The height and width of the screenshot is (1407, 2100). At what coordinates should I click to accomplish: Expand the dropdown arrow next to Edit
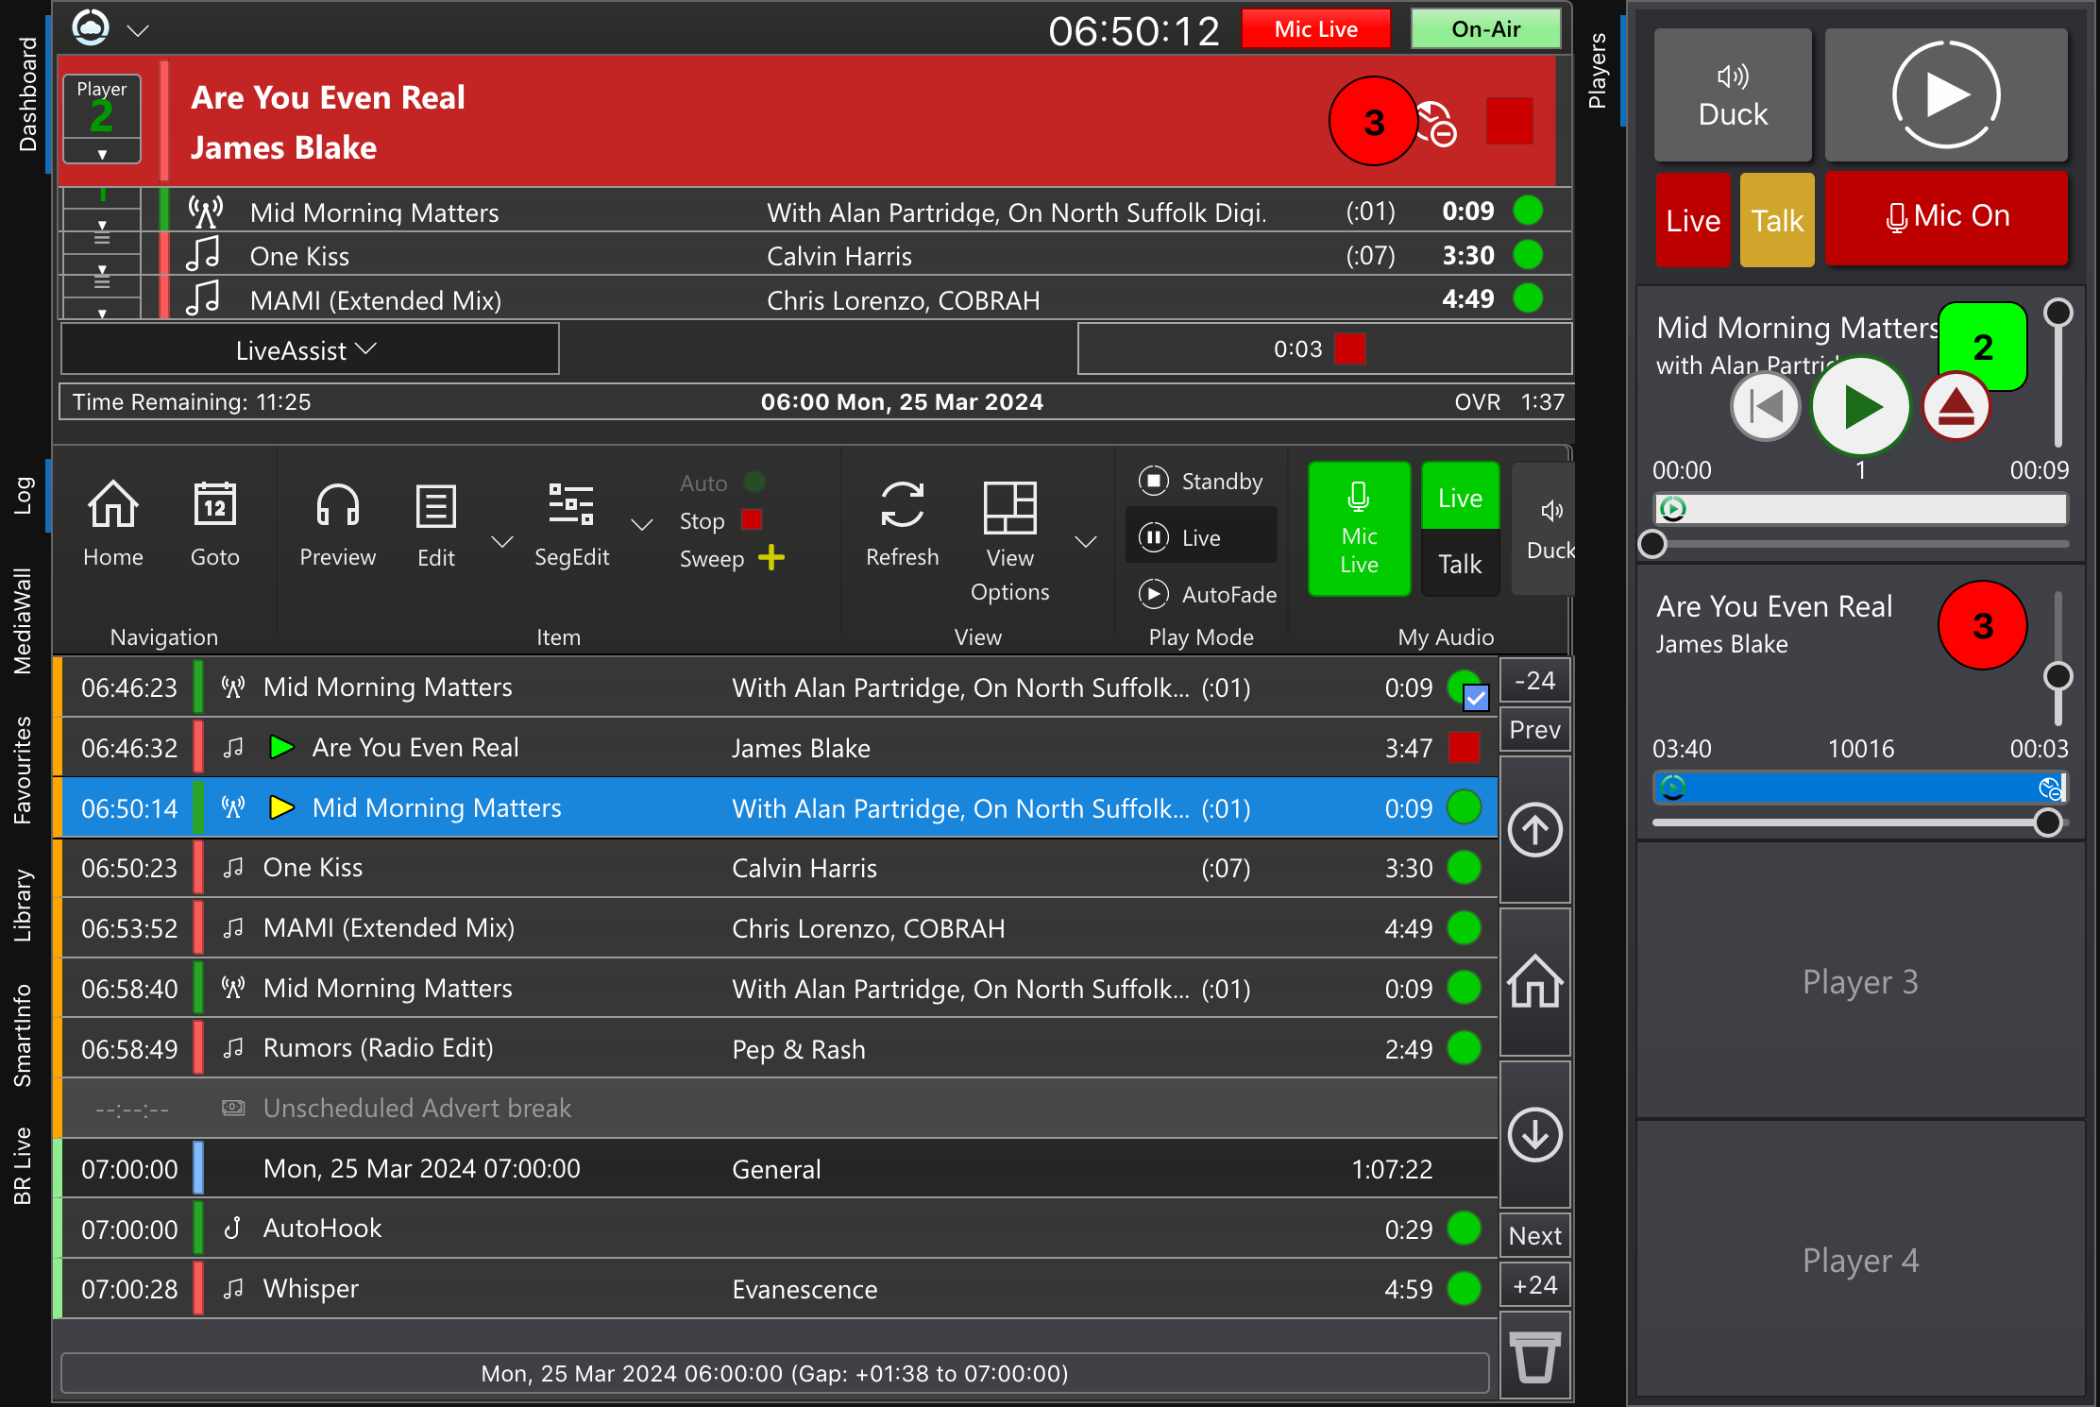(x=502, y=541)
